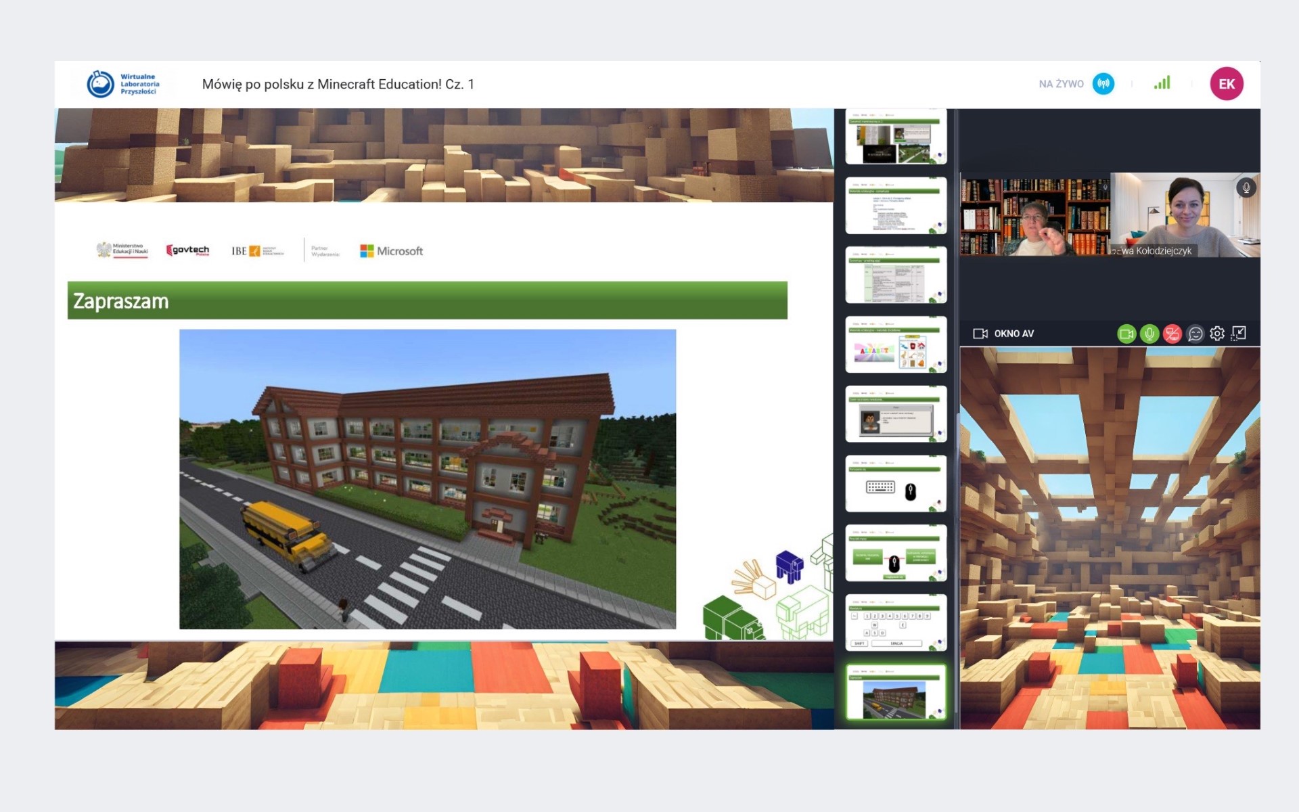Click the minimize AV window icon
The width and height of the screenshot is (1299, 812).
click(1239, 333)
